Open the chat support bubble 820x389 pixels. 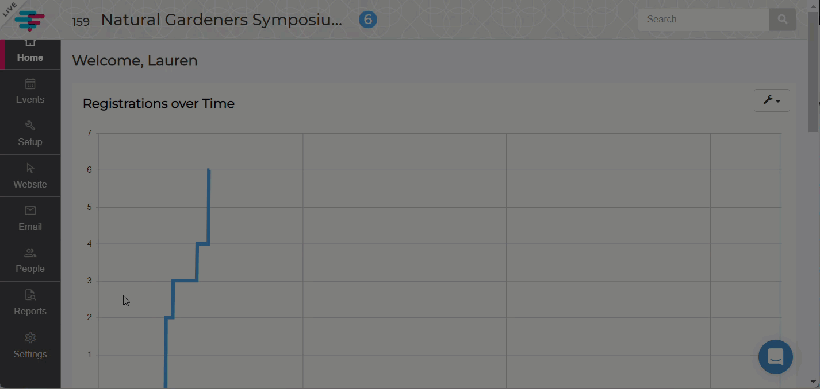[775, 357]
